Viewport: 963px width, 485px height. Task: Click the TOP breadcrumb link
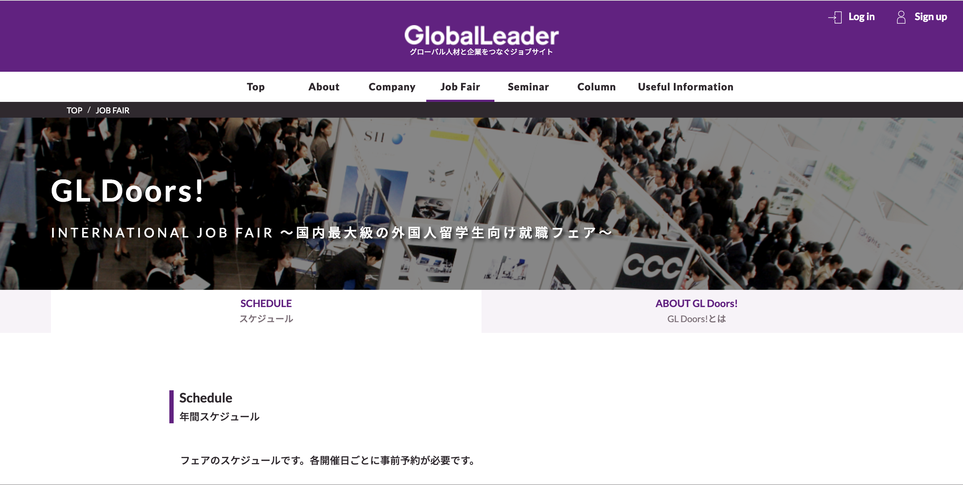click(x=74, y=110)
